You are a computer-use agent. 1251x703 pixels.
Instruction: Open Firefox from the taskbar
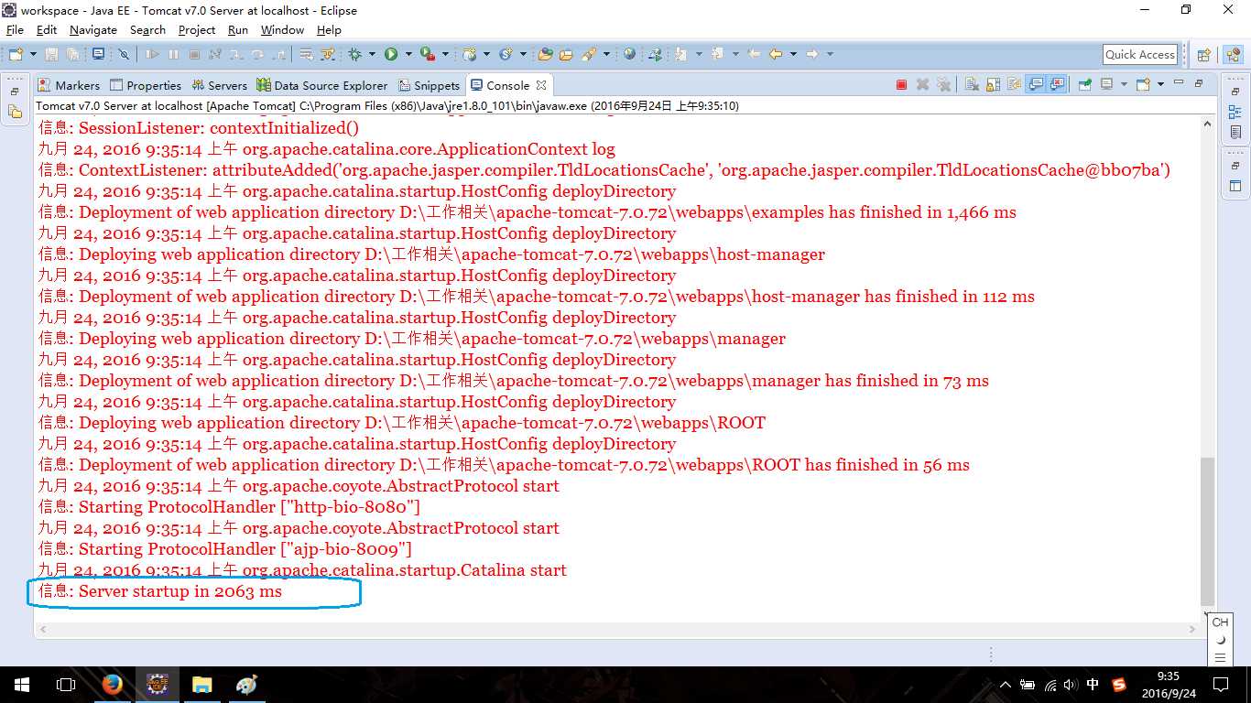113,685
